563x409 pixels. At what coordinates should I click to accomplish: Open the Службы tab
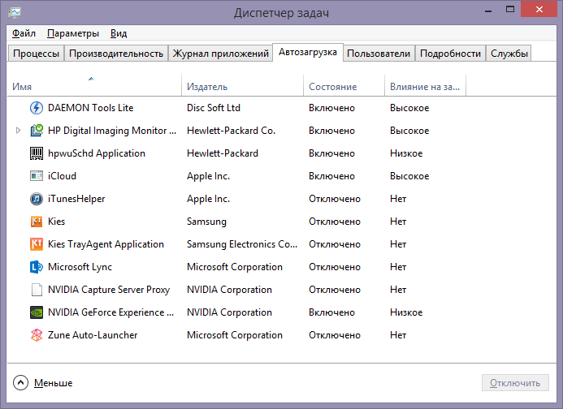(x=509, y=54)
